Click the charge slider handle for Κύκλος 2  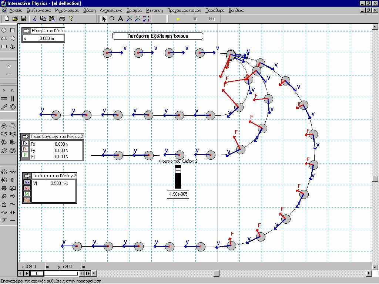coord(178,170)
